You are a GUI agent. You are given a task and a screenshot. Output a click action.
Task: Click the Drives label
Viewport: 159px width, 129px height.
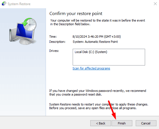(54, 51)
